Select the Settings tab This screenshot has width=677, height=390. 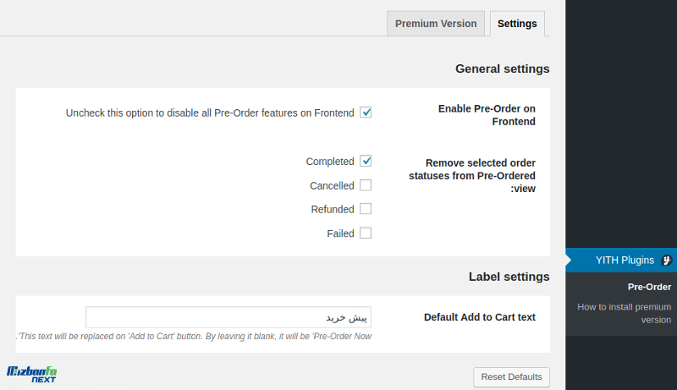[517, 24]
